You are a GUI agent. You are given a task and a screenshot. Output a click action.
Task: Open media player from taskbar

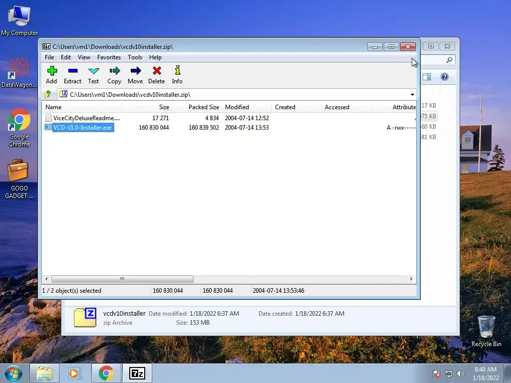(74, 373)
